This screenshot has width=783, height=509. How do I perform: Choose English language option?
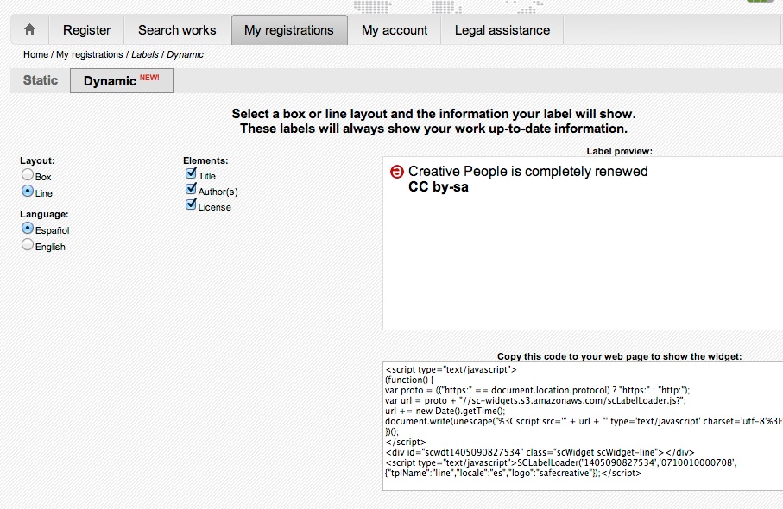(x=28, y=245)
